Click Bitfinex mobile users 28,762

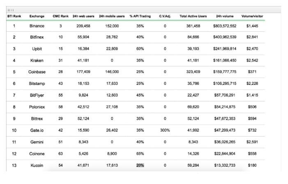click(112, 37)
